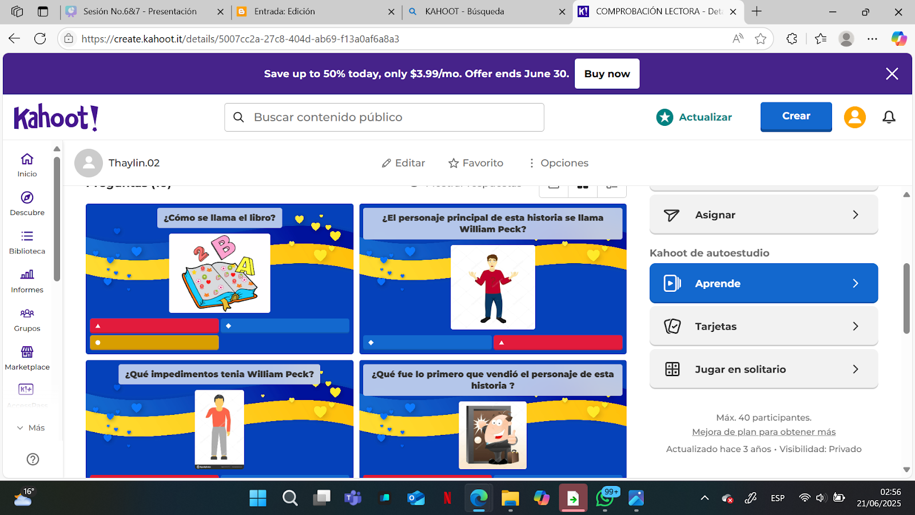Click the red answer bar of the libro question
Image resolution: width=915 pixels, height=515 pixels.
[x=154, y=326]
